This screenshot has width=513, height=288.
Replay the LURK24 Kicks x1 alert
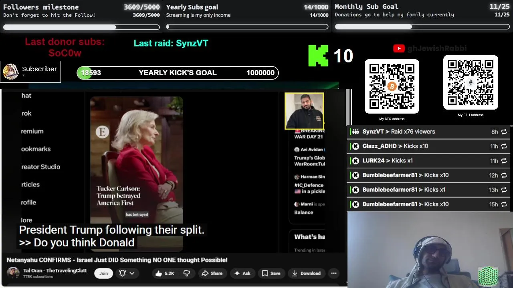[504, 161]
